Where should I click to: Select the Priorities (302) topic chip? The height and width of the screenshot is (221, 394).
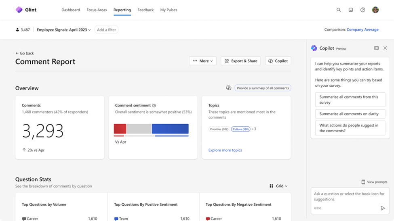(x=219, y=129)
